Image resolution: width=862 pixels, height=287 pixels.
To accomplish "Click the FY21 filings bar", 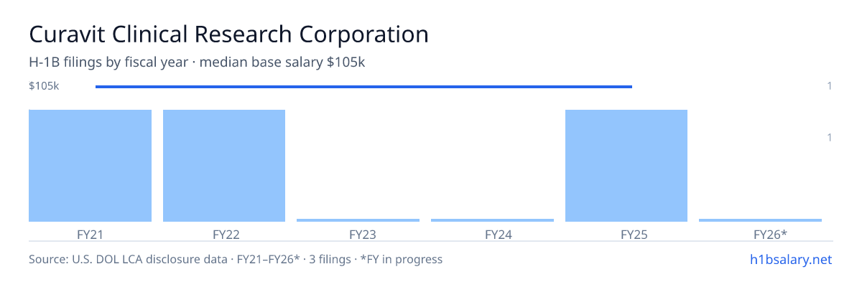I will click(90, 166).
